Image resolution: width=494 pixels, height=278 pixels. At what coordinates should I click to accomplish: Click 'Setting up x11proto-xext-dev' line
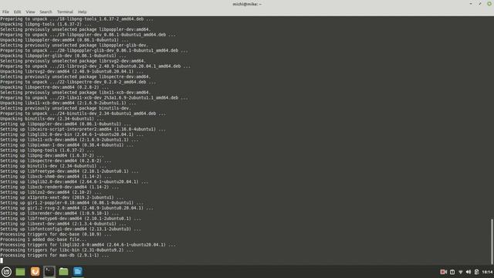click(x=62, y=198)
